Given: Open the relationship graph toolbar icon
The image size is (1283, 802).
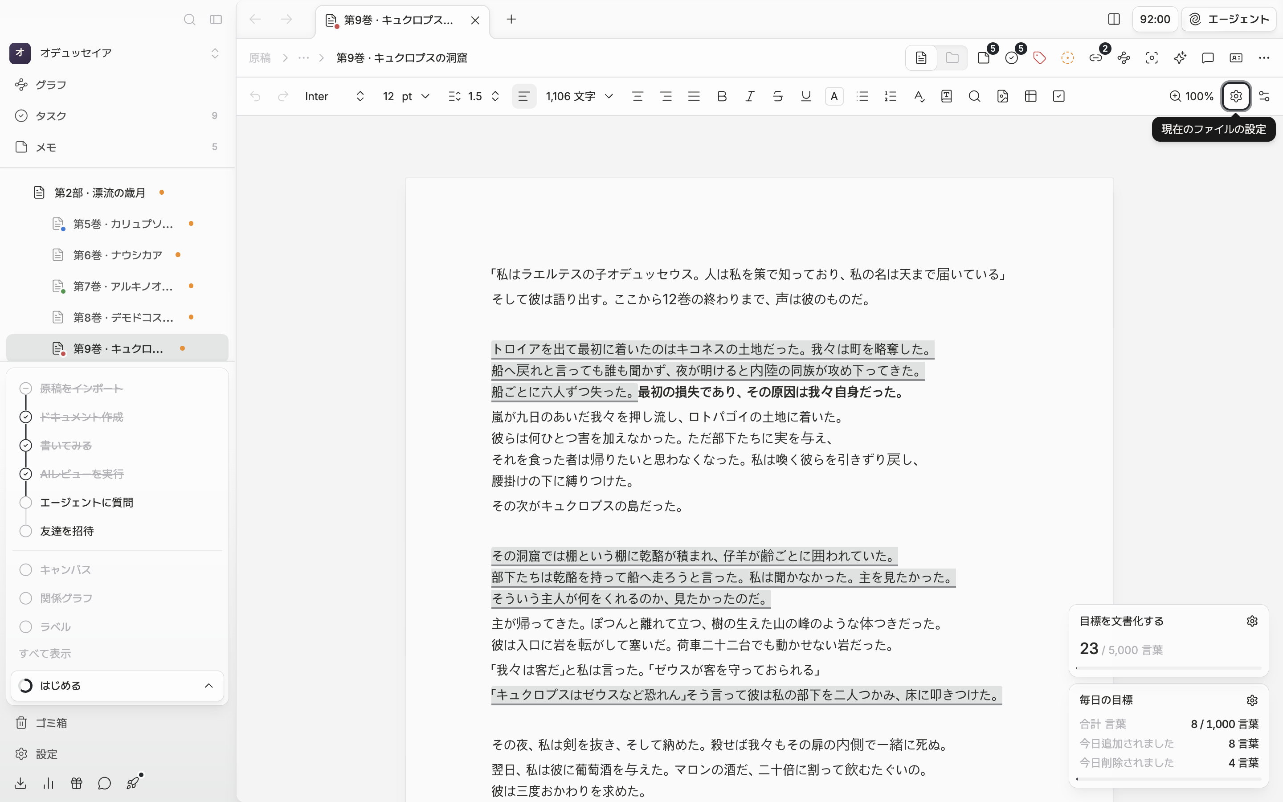Looking at the screenshot, I should point(1124,58).
